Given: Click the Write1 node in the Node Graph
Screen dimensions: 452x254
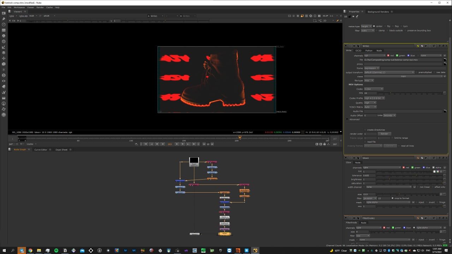Looking at the screenshot, I should click(225, 234).
